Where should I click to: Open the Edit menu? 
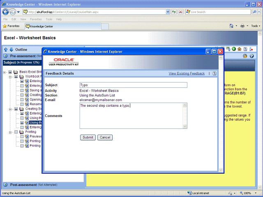(14, 19)
